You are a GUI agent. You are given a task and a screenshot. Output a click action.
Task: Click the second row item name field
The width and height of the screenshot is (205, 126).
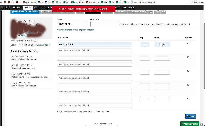95,58
